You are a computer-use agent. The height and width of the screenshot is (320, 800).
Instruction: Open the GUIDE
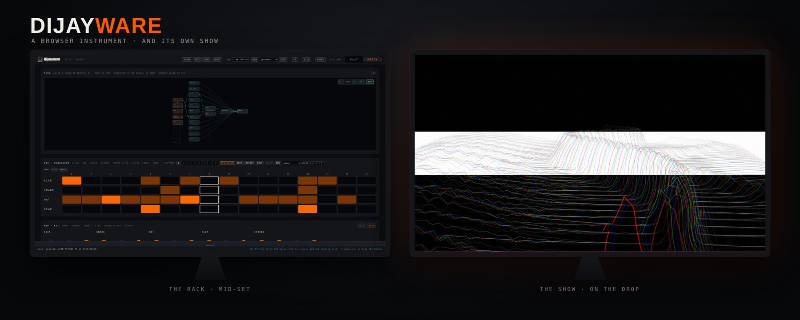pos(320,60)
